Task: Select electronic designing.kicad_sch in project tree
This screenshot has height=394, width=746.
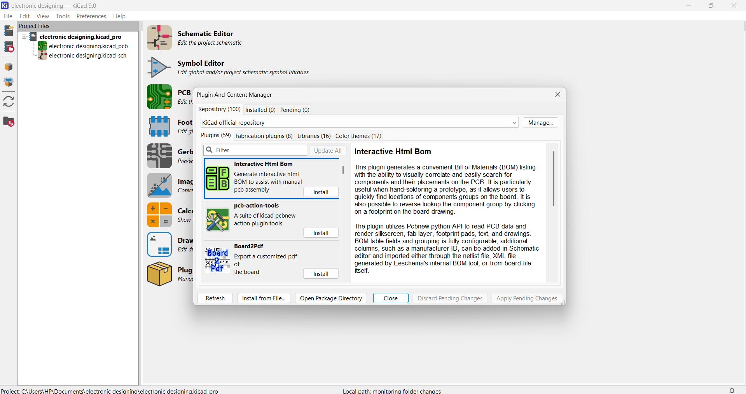Action: pos(87,56)
